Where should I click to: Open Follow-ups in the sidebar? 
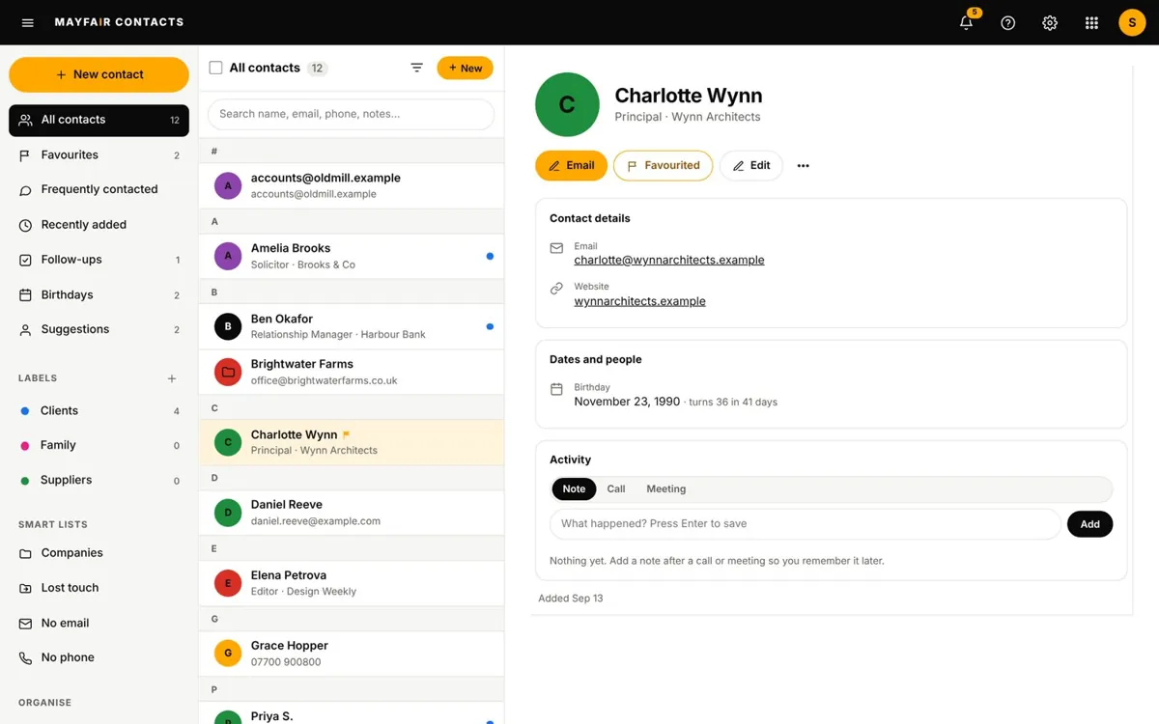99,260
